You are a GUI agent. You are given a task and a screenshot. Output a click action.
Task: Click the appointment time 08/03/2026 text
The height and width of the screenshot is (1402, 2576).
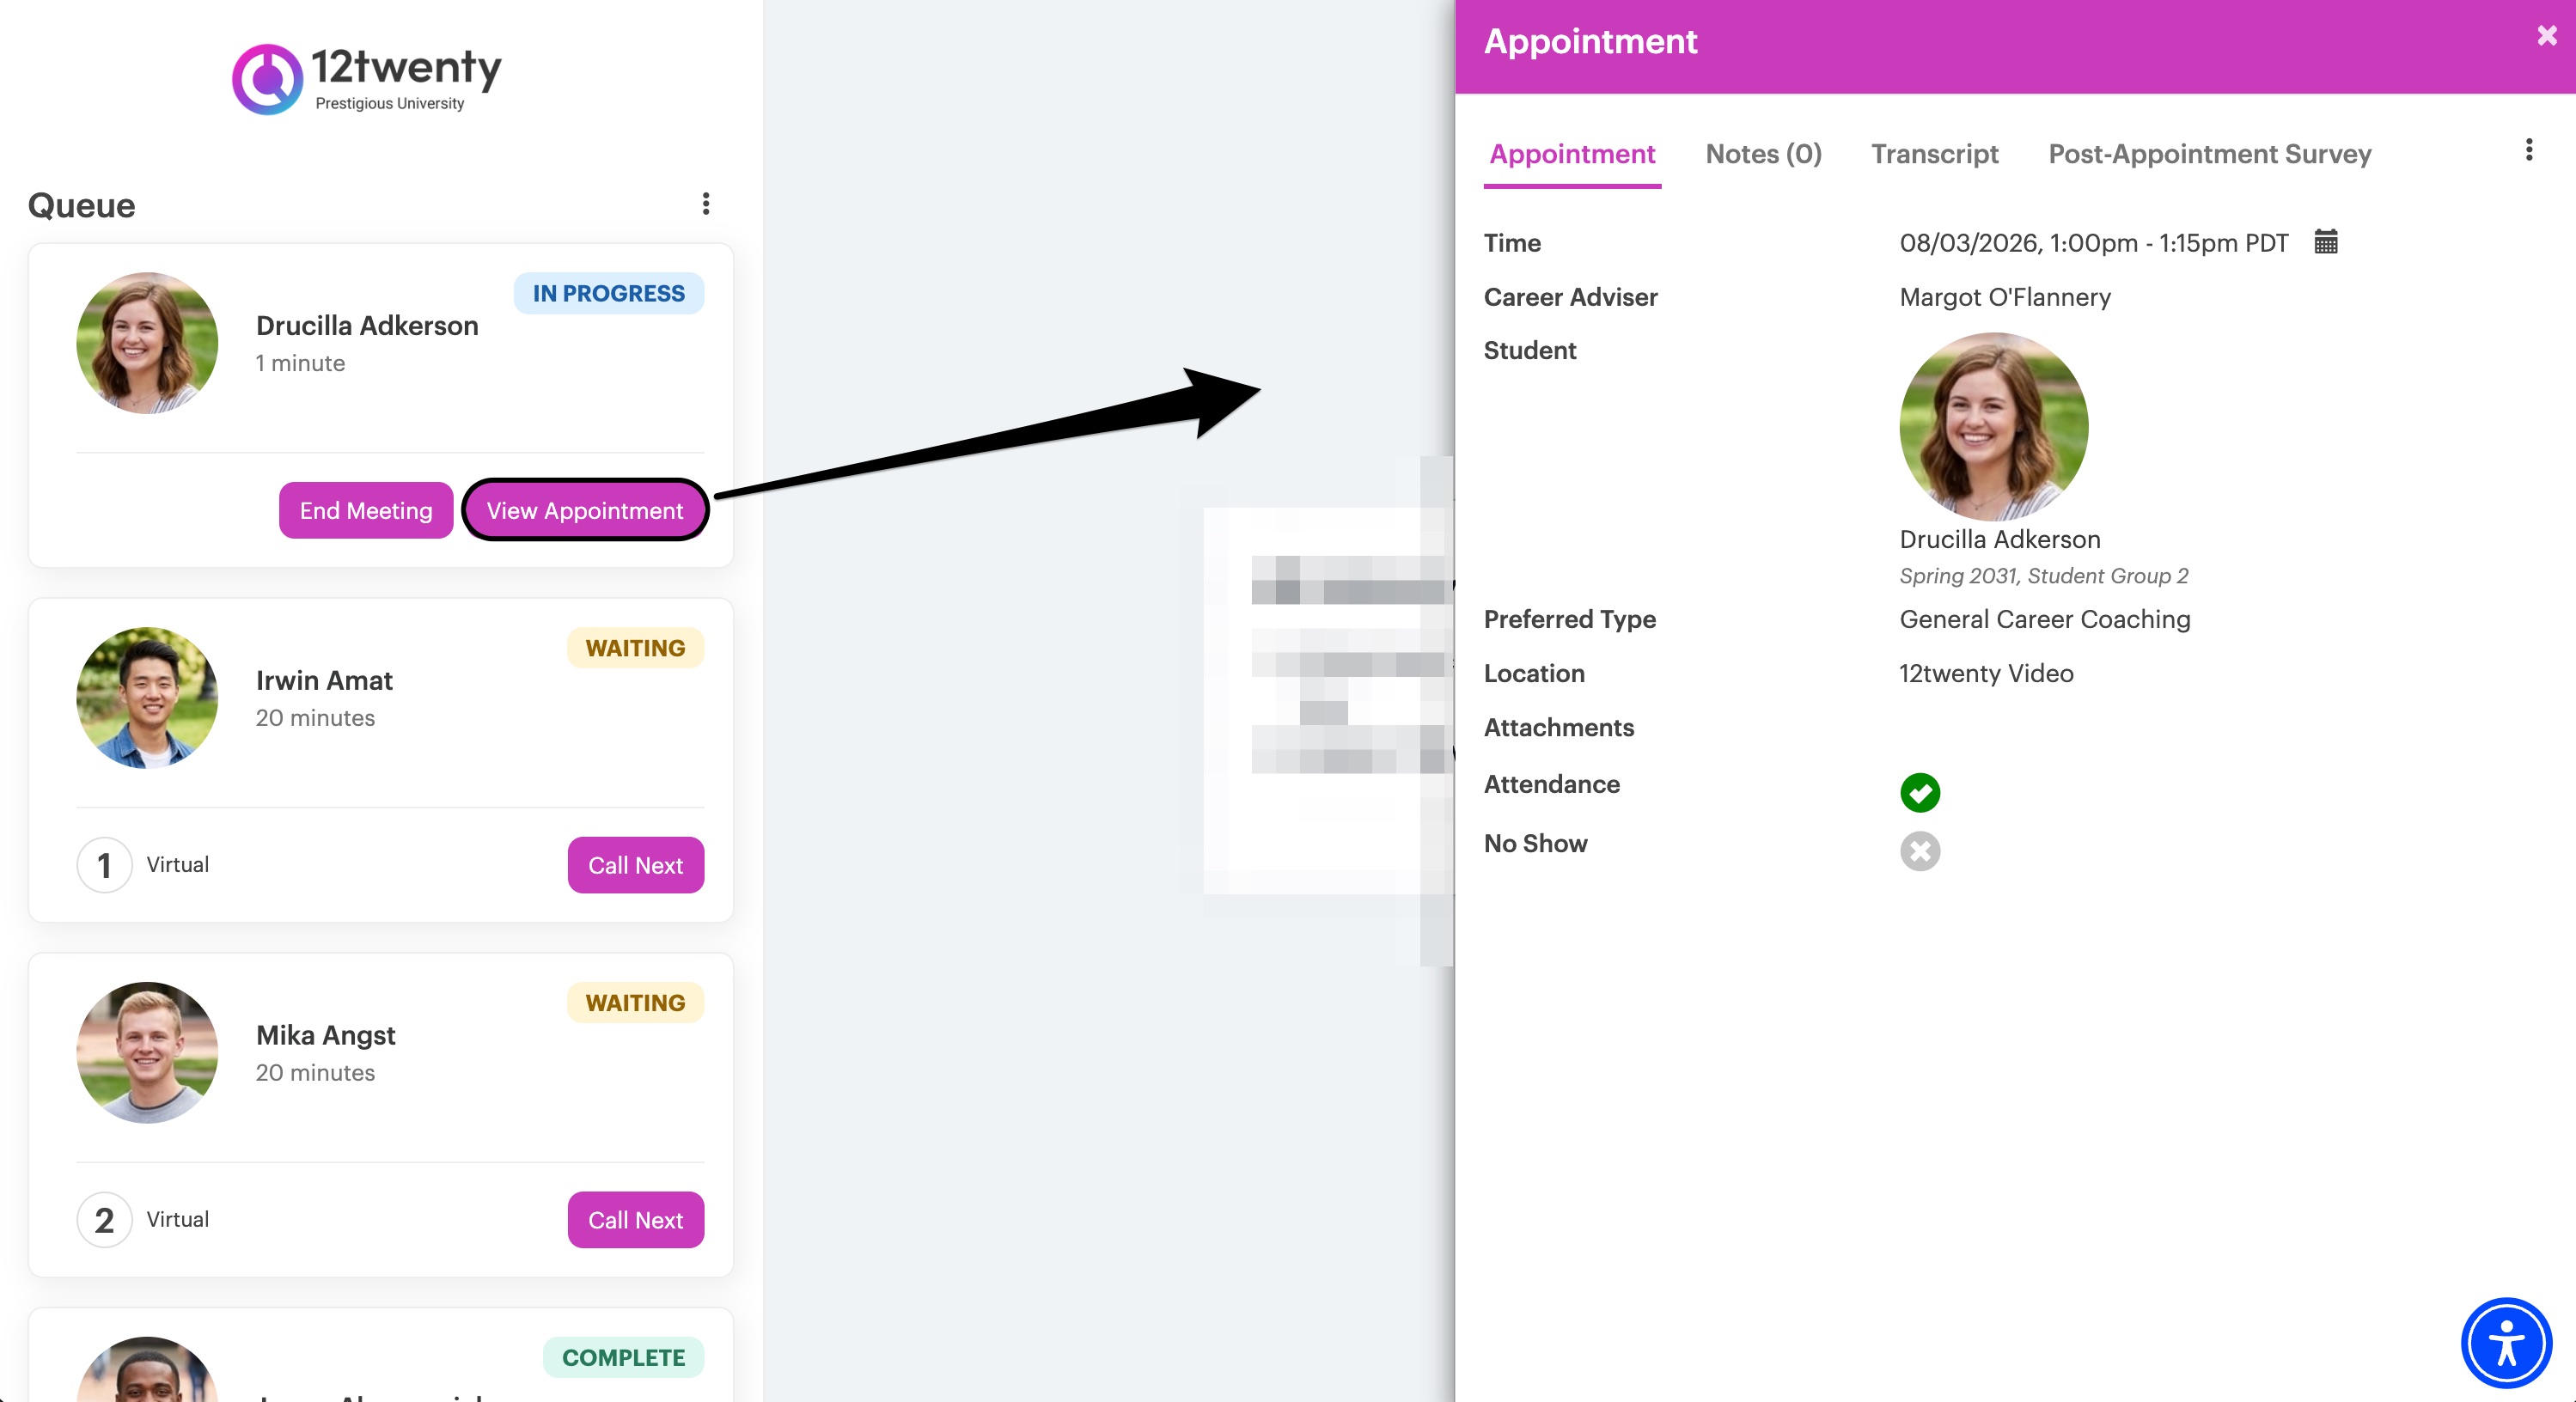(x=2093, y=243)
